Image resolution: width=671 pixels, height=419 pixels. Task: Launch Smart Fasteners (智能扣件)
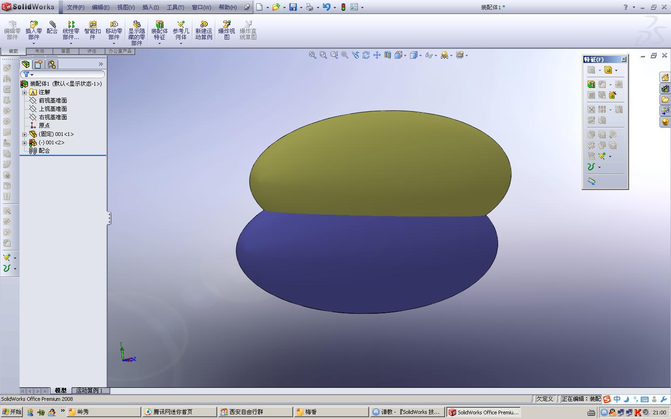[x=92, y=30]
